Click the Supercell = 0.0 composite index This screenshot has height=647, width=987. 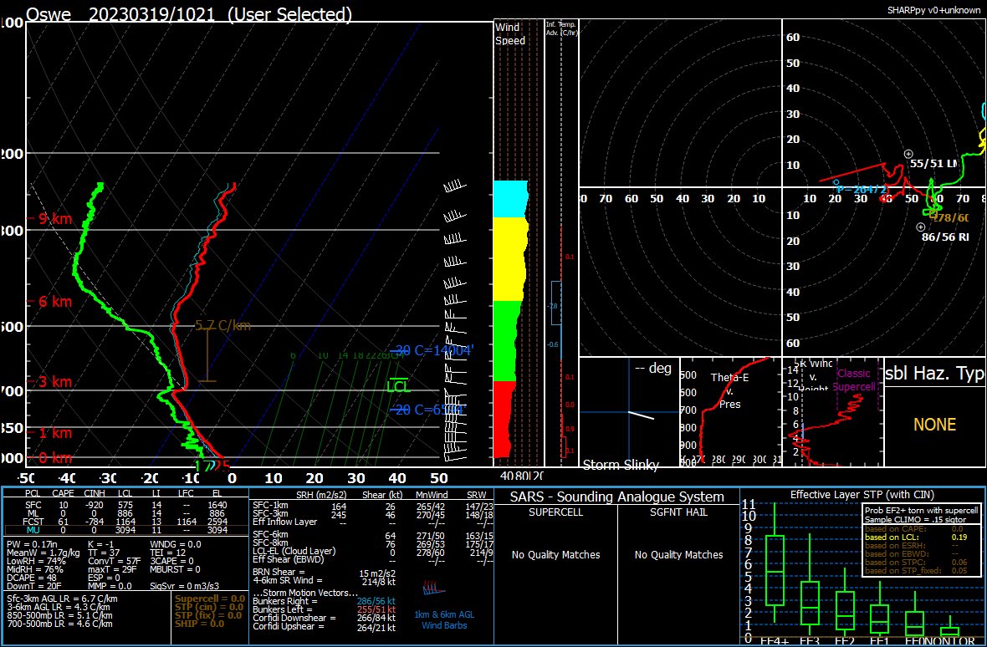point(210,599)
